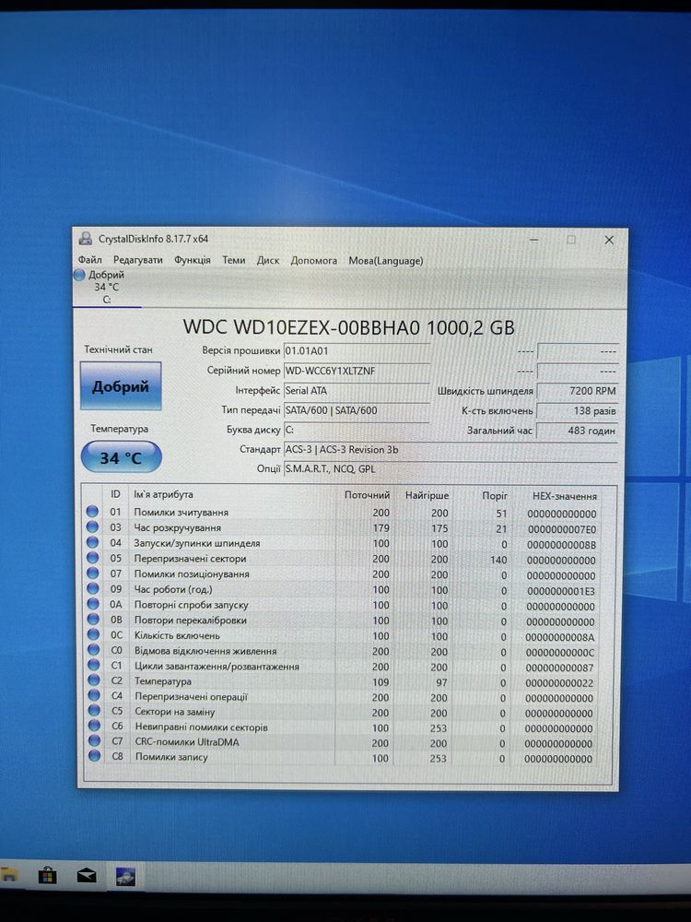Click the options field S.M.A.R.T., NCQ, GPL
Image resolution: width=691 pixels, height=922 pixels.
[451, 469]
